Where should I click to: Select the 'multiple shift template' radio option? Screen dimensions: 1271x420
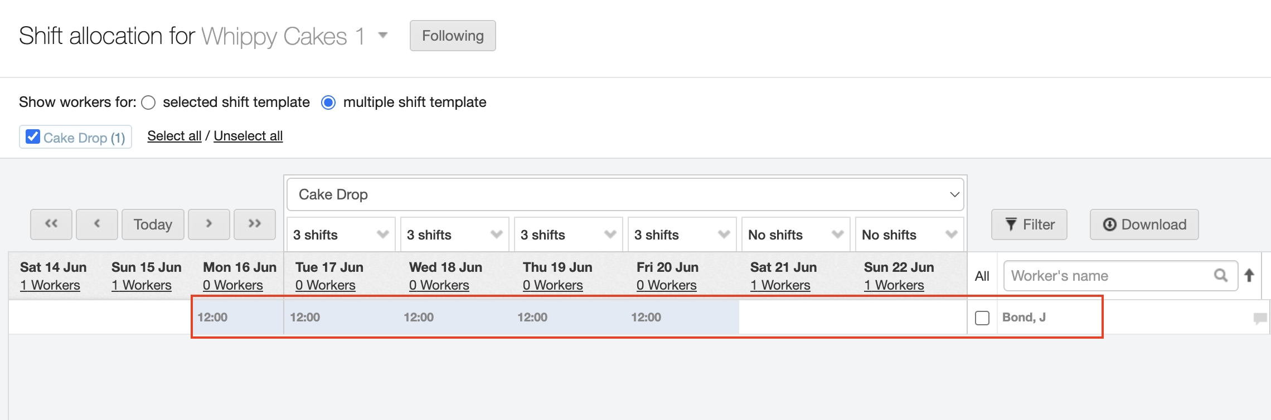coord(328,102)
